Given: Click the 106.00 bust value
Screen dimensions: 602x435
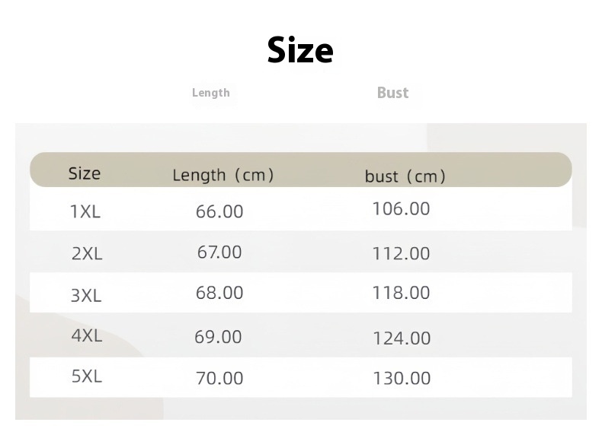Looking at the screenshot, I should coord(401,208).
